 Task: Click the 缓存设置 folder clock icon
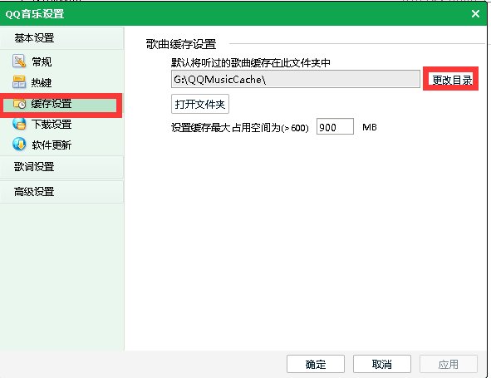(19, 103)
